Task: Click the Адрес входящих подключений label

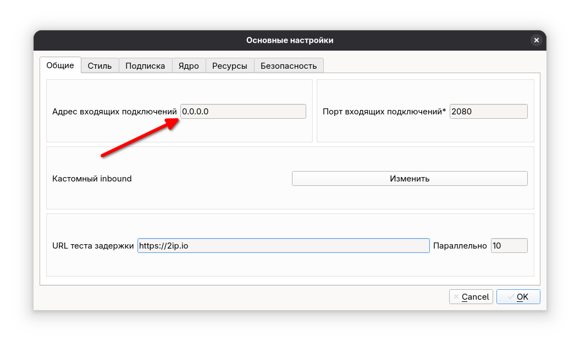Action: click(114, 111)
